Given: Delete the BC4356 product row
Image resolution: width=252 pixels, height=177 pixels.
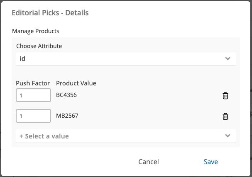Looking at the screenshot, I should 225,96.
